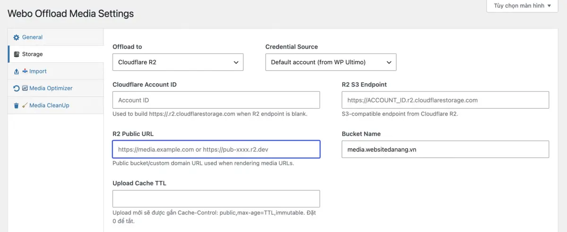Click the R2 S3 Endpoint label

364,85
